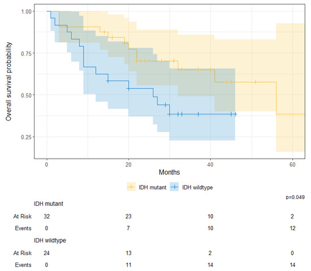Viewport: 311px width, 271px height.
Task: Click the 0.75 y-axis tick label
Action: tap(27, 53)
